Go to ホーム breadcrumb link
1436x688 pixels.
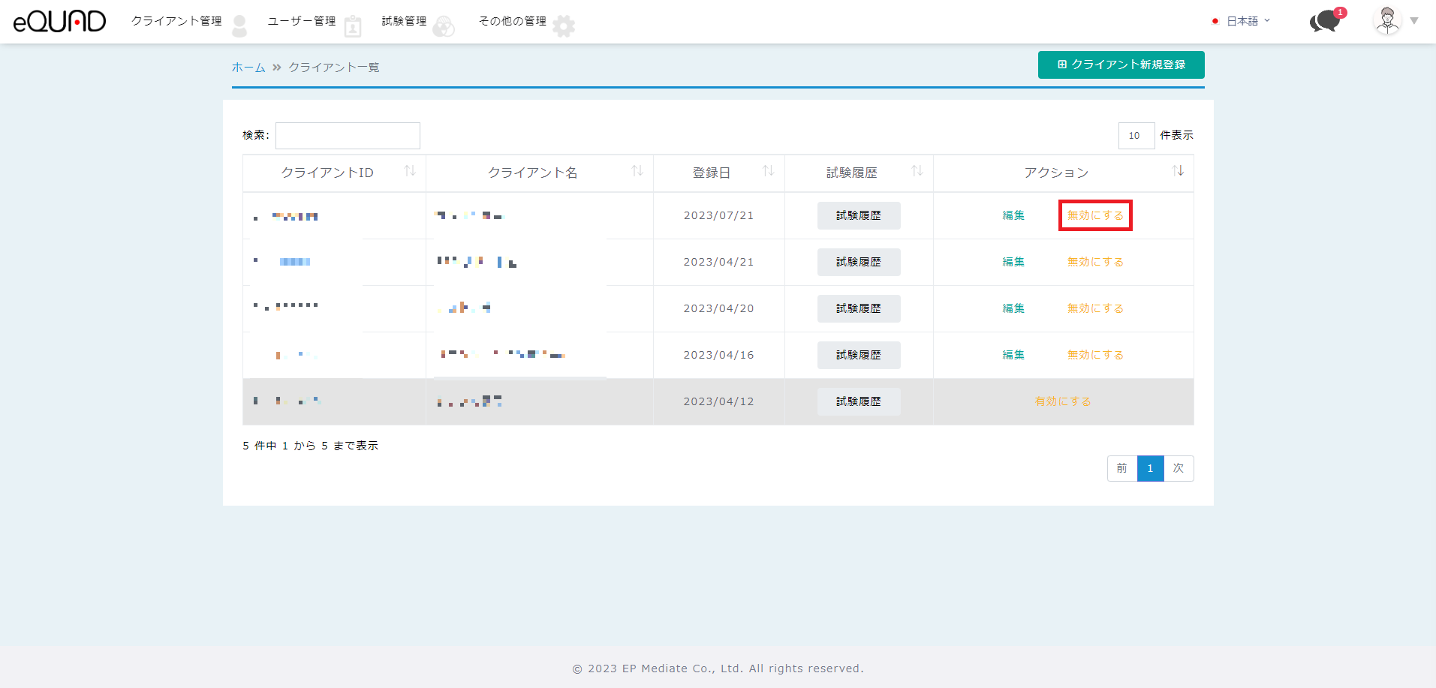tap(248, 68)
